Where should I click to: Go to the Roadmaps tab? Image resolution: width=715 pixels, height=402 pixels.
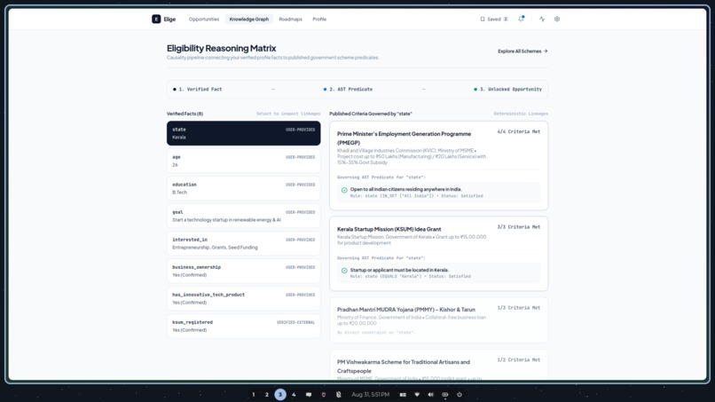pos(290,20)
